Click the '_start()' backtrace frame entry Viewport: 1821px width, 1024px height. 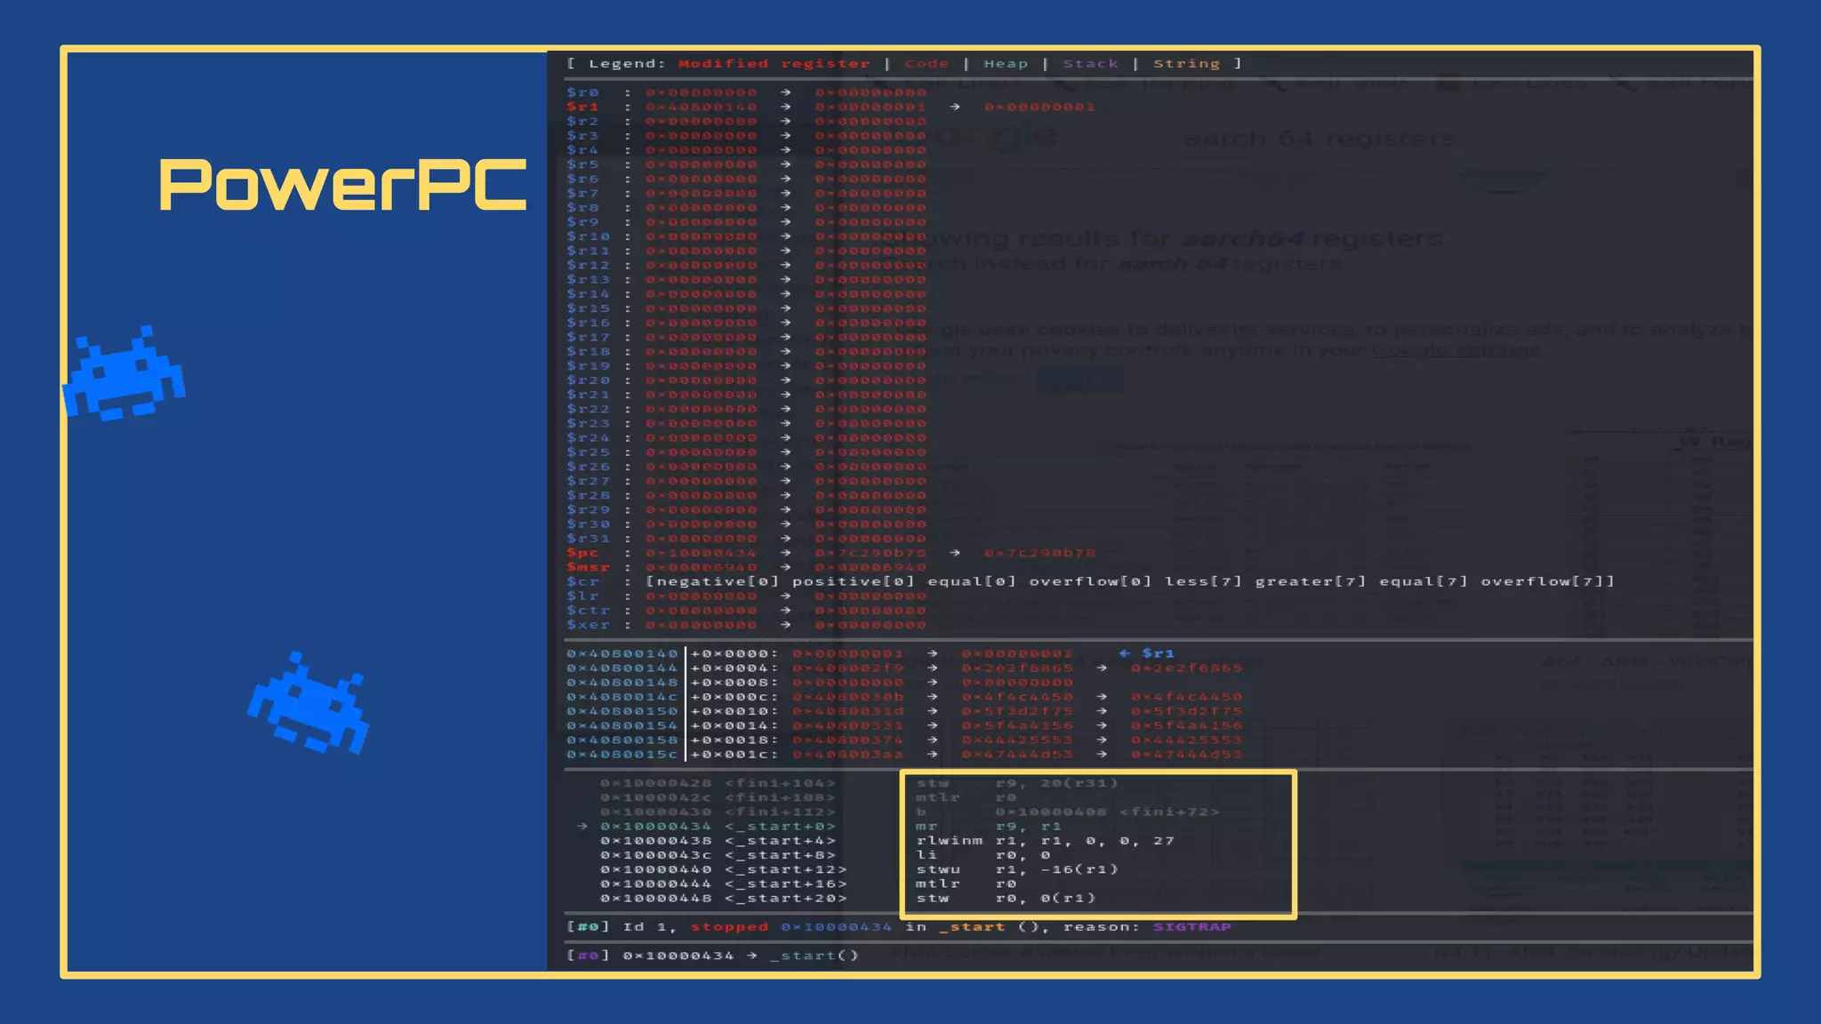(x=814, y=956)
